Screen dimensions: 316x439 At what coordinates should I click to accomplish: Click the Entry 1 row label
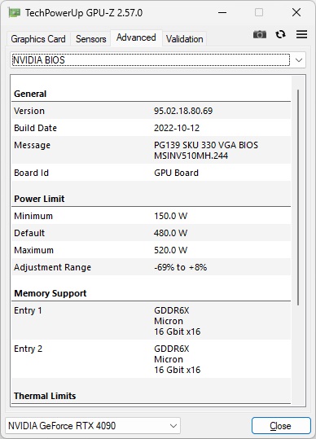click(x=28, y=310)
